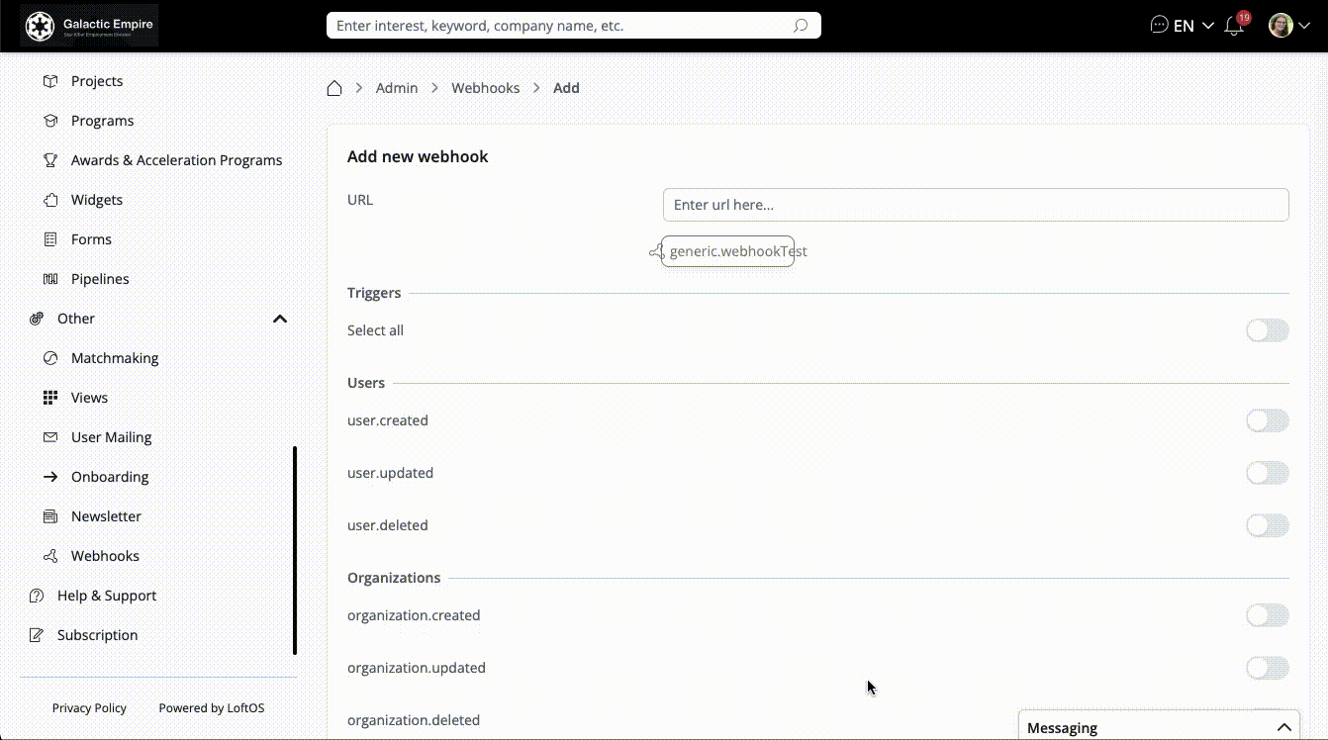The height and width of the screenshot is (740, 1328).
Task: Open the Privacy Policy link
Action: tap(89, 707)
